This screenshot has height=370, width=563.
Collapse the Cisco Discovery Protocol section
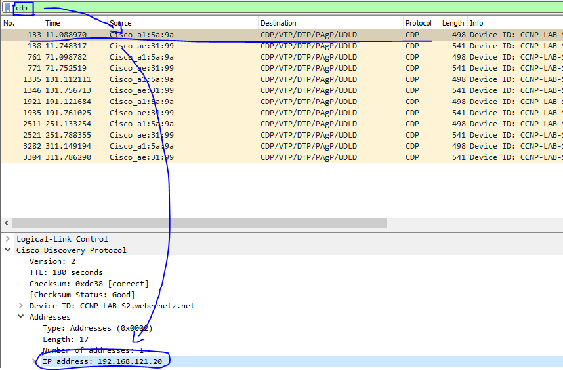click(7, 250)
